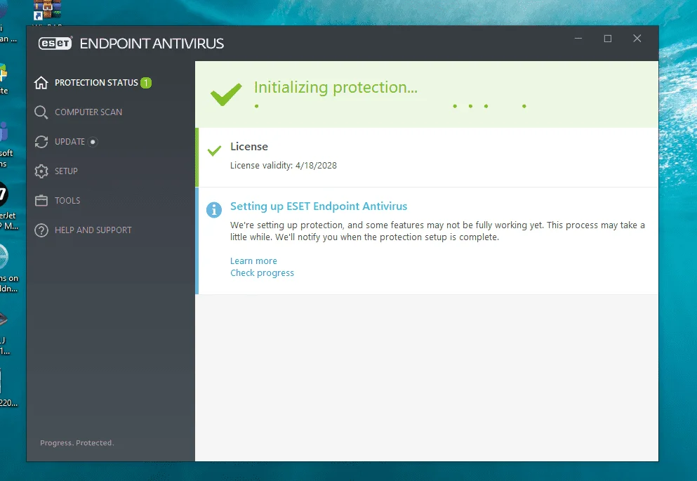Click the Microsoft Teams desktop icon
This screenshot has width=697, height=481.
pyautogui.click(x=4, y=131)
